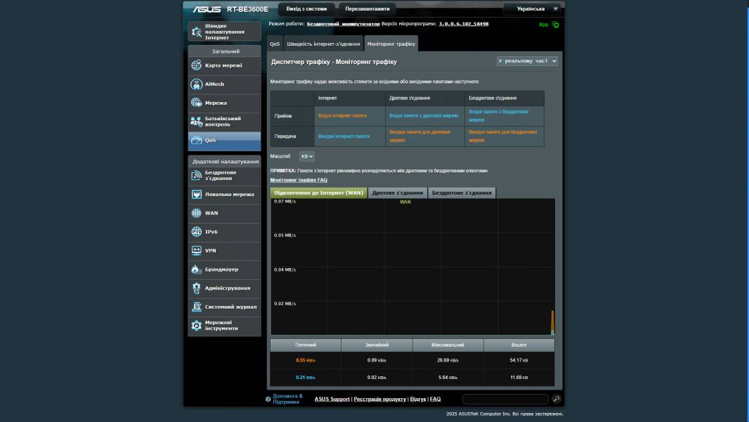Click the search magnifier icon in footer
This screenshot has width=749, height=422.
[x=556, y=399]
